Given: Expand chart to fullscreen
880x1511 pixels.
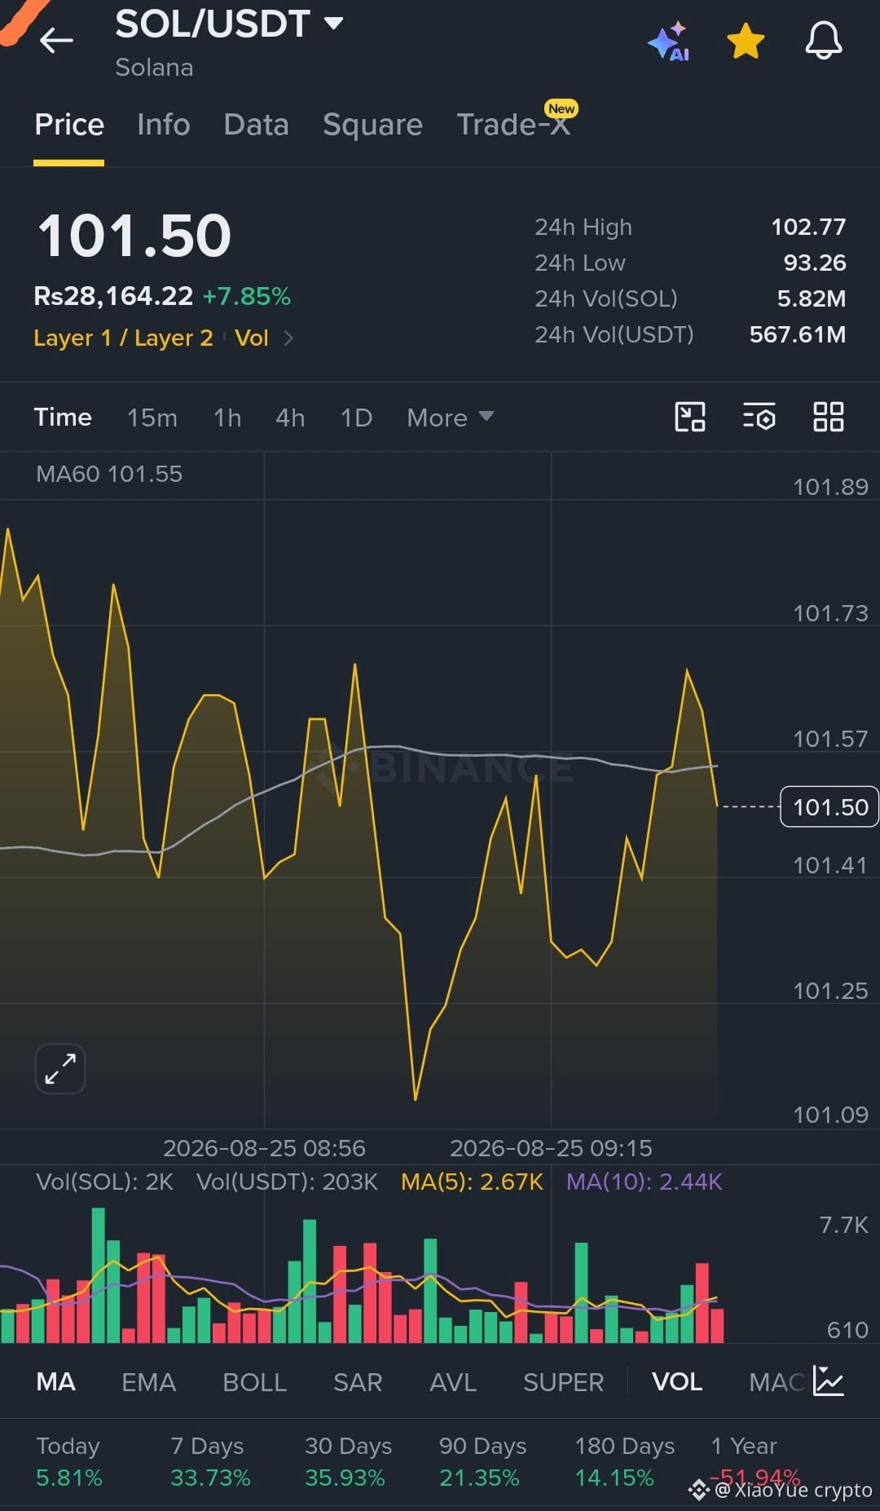Looking at the screenshot, I should [x=60, y=1068].
